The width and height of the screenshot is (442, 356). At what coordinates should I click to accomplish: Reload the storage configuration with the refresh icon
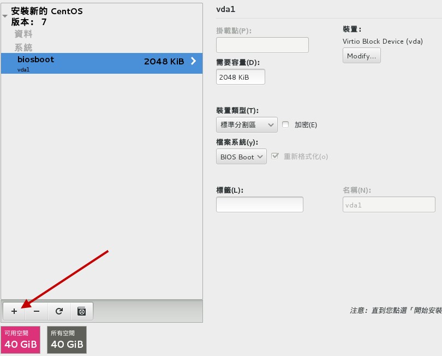[x=59, y=311]
